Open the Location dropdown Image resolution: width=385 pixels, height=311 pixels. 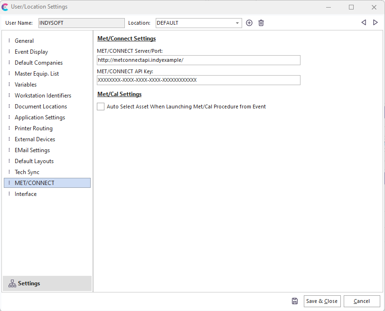point(238,23)
